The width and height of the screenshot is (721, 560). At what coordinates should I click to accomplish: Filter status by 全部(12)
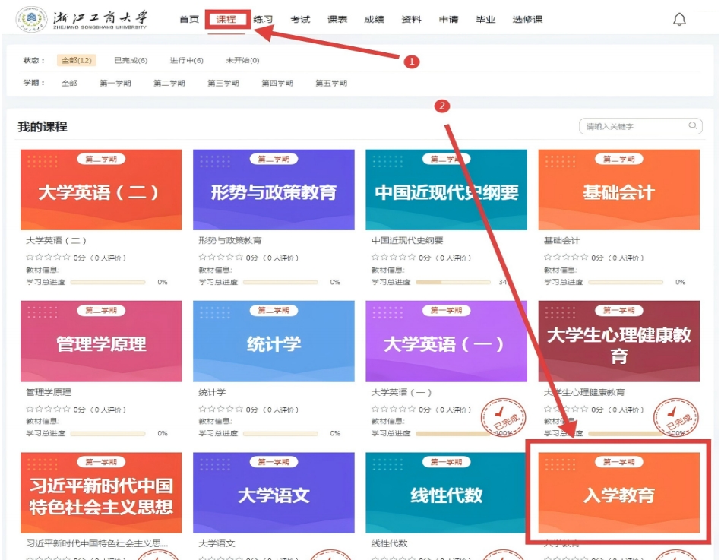(x=76, y=60)
